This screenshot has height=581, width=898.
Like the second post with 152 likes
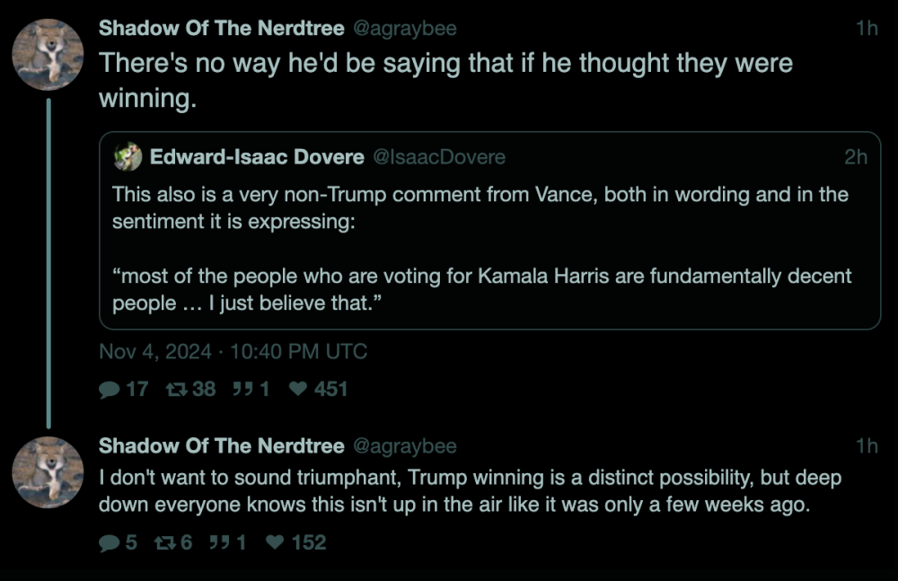coord(276,542)
